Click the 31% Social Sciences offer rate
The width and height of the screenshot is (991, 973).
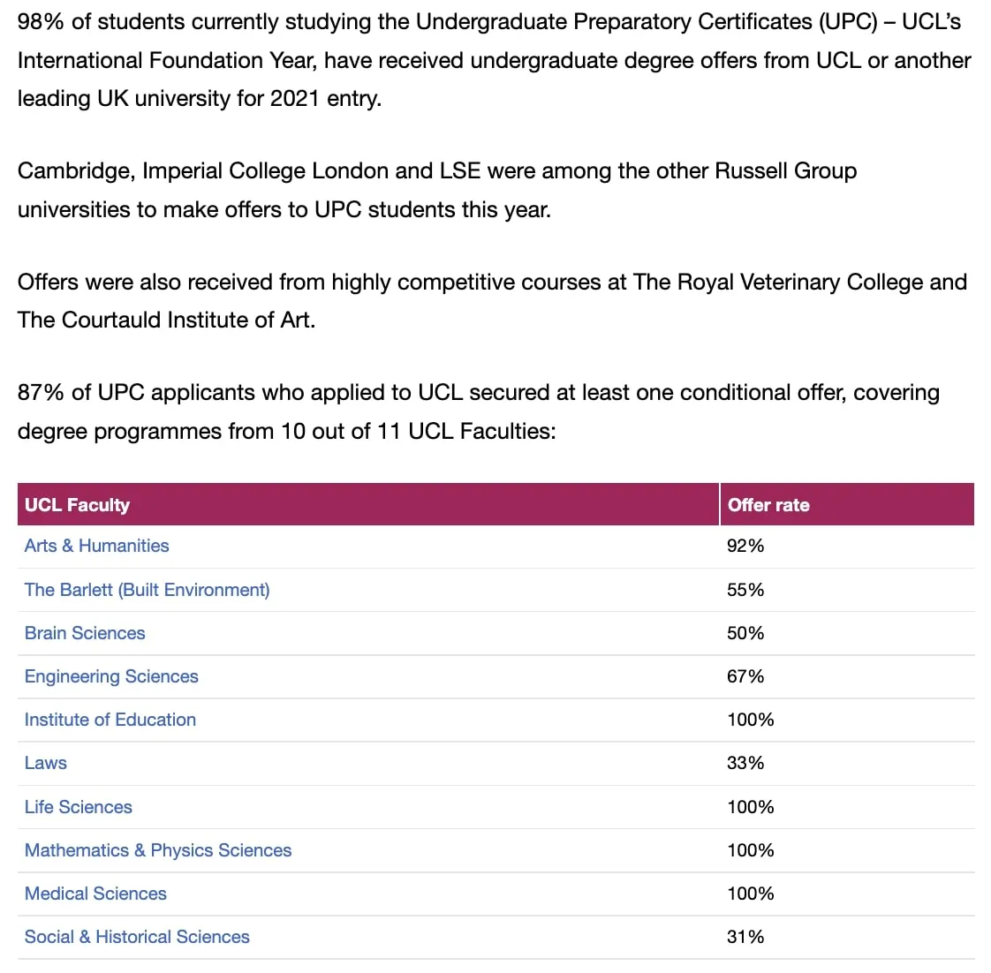[x=745, y=937]
